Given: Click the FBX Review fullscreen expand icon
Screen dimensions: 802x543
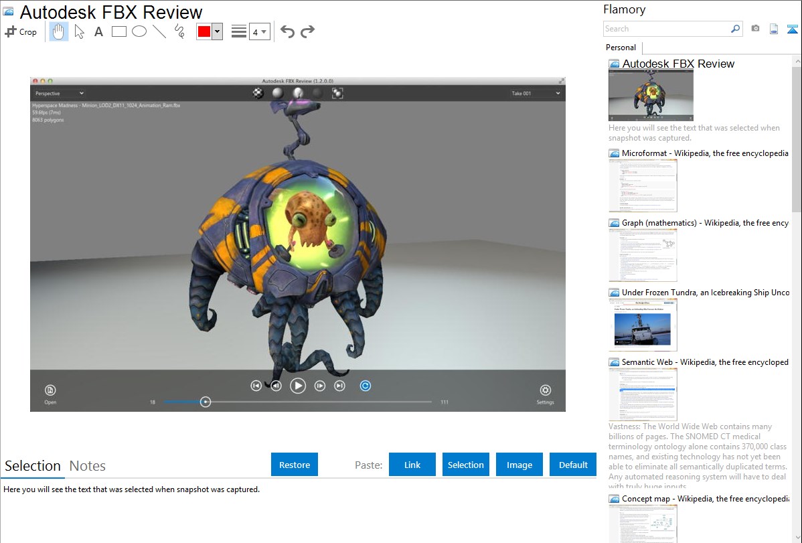Looking at the screenshot, I should [x=561, y=81].
